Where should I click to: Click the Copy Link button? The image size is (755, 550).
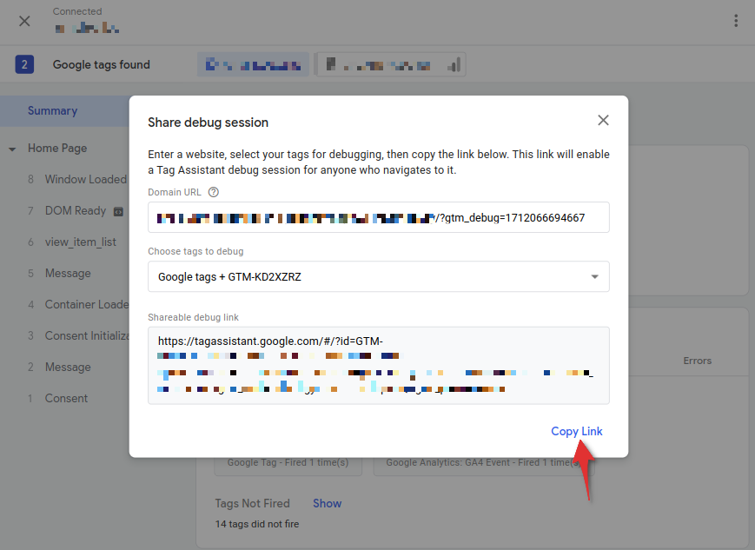[x=576, y=431]
